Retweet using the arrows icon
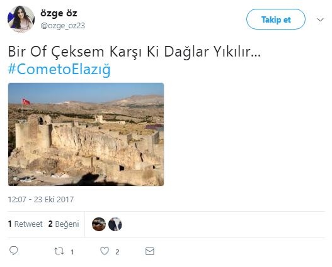332x267 pixels. [x=59, y=251]
